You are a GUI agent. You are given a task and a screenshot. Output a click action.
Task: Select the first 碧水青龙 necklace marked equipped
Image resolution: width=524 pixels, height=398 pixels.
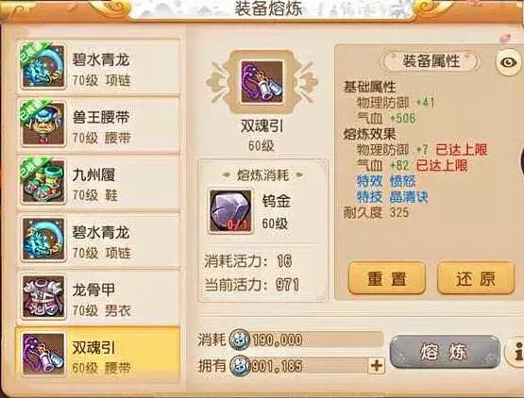click(98, 66)
